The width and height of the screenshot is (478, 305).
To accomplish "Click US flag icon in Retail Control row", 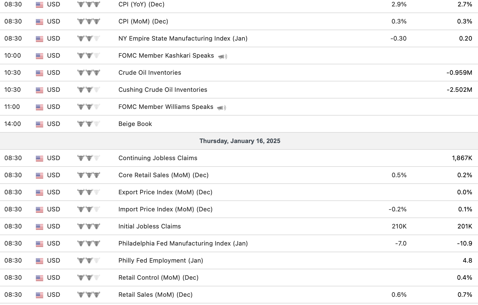I will pyautogui.click(x=39, y=278).
